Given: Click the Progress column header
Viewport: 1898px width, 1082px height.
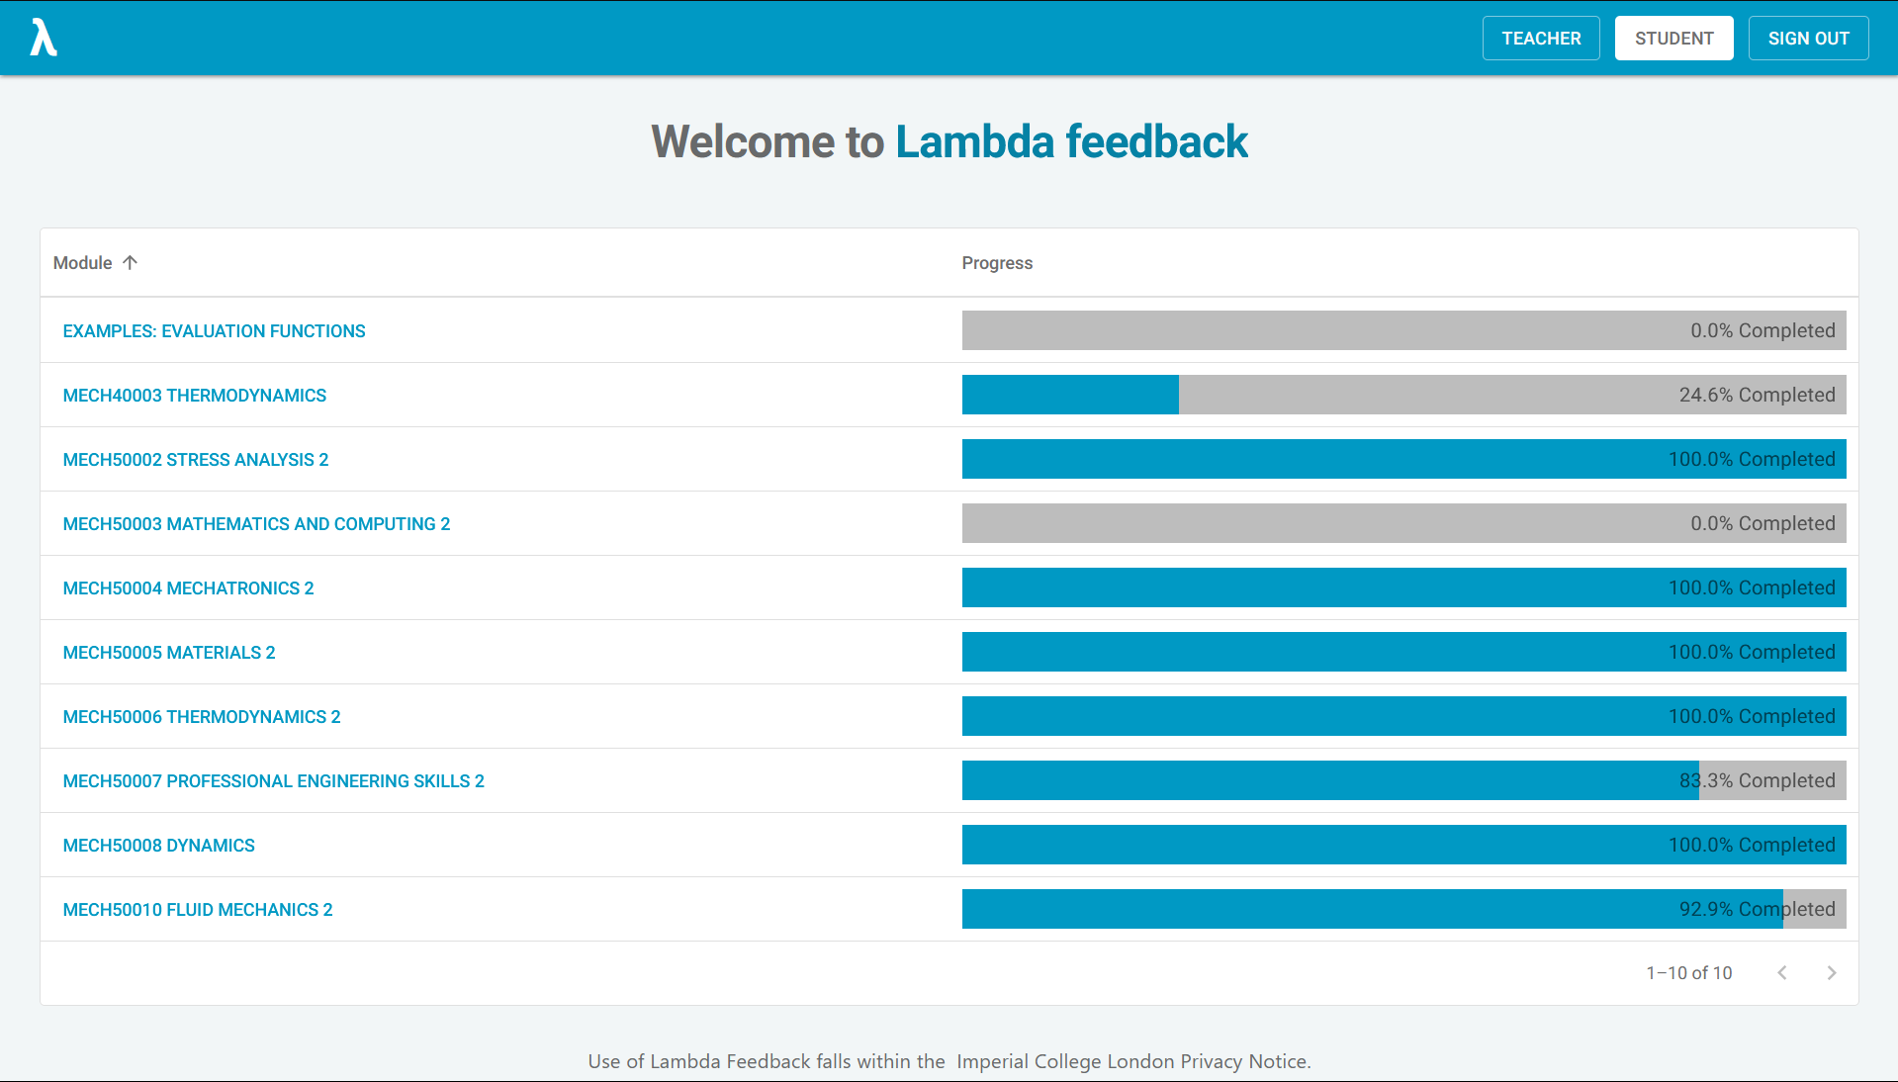Looking at the screenshot, I should tap(997, 262).
